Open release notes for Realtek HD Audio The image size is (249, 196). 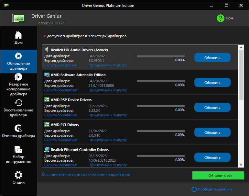point(108,65)
